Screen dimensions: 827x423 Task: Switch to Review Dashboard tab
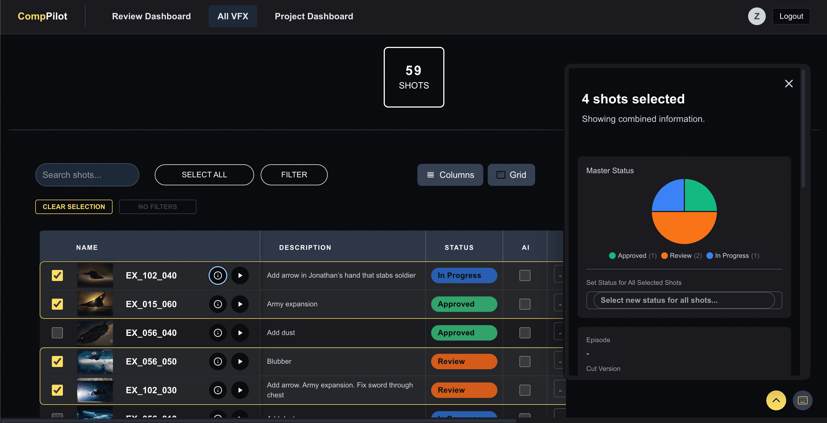pos(151,16)
